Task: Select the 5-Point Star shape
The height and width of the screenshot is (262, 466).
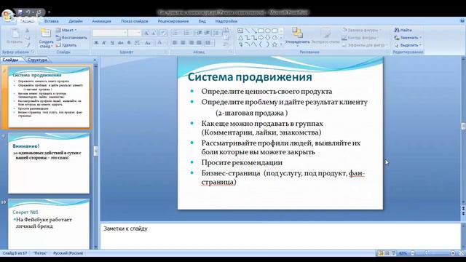Action: point(275,44)
